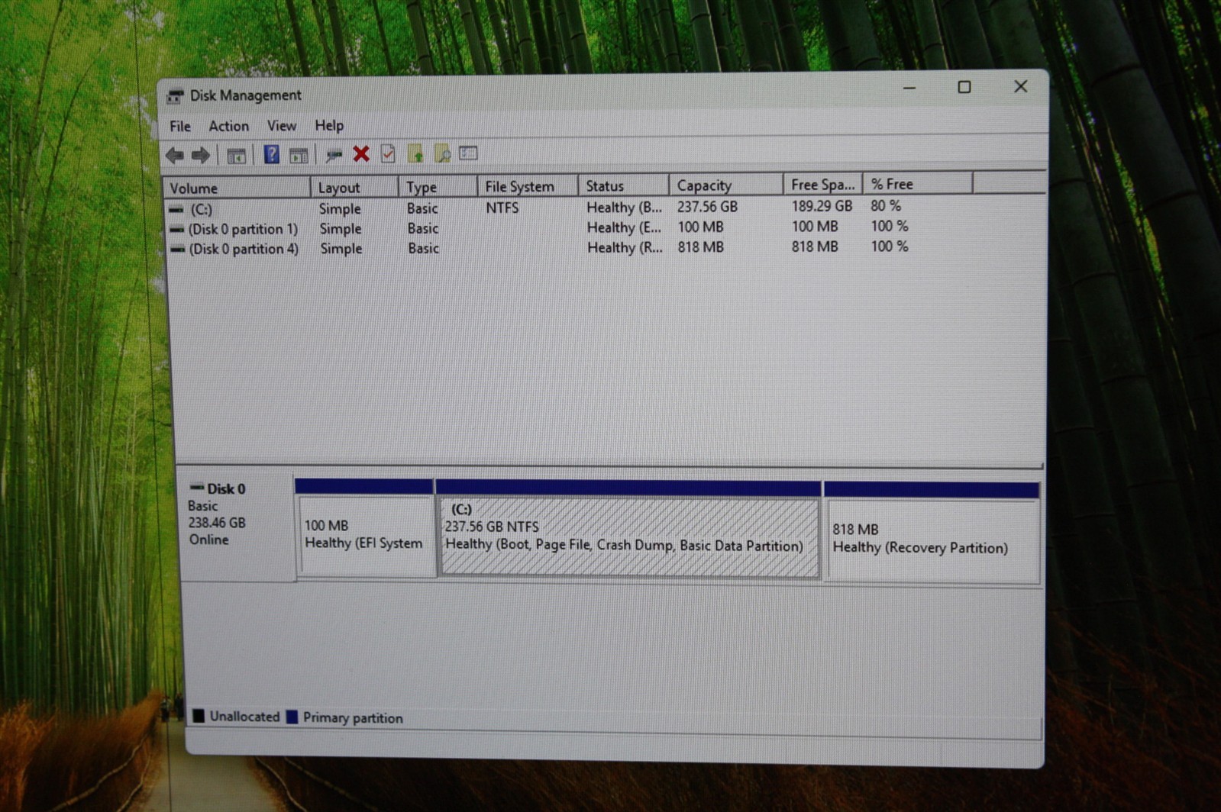Click the disk icon next to Disk 0 label
1221x812 pixels.
(197, 488)
